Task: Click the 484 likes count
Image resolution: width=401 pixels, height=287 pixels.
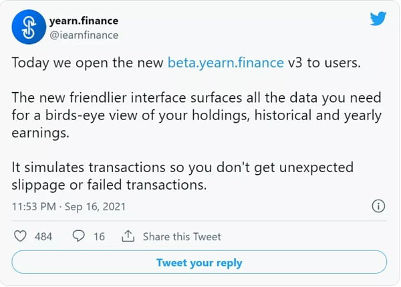Action: [x=43, y=236]
